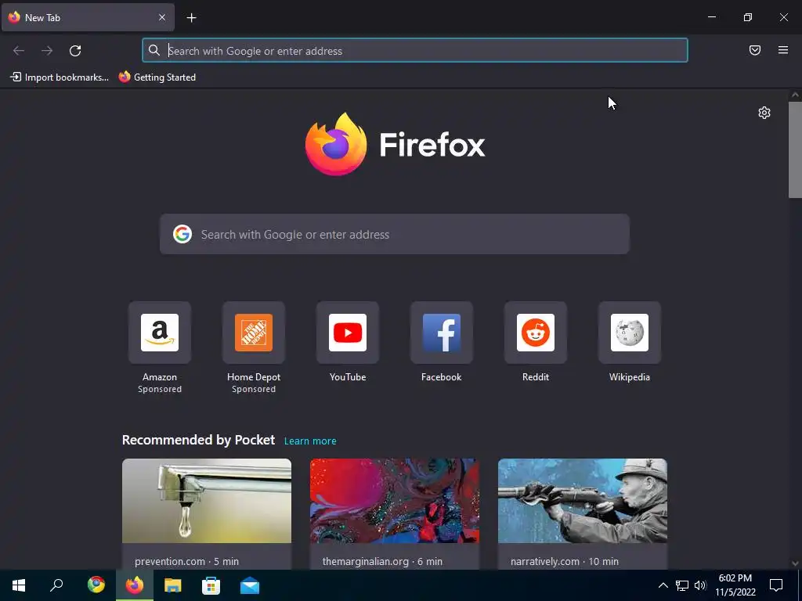This screenshot has height=601, width=802.
Task: Click the page vertical scrollbar thumb
Action: 795,149
